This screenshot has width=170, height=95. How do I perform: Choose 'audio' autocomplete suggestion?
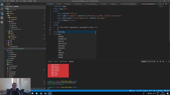coord(76,48)
